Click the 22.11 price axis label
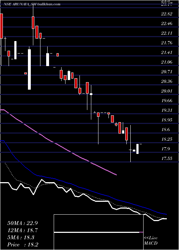The width and height of the screenshot is (179, 250). 167,33
